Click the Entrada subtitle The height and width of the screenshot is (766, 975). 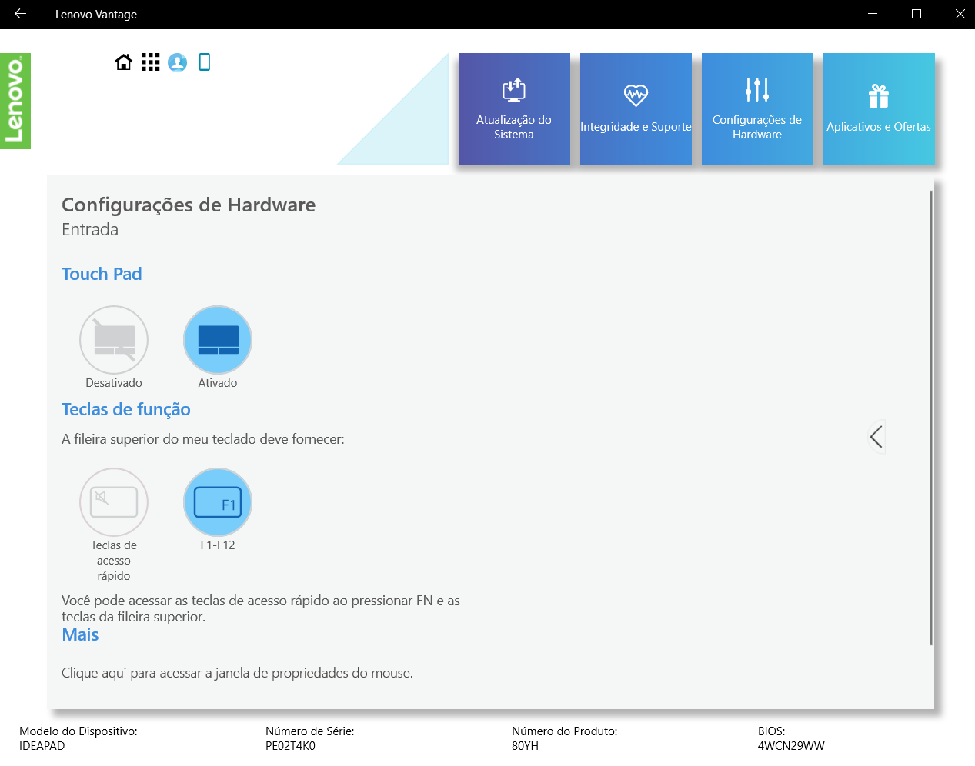[x=90, y=230]
